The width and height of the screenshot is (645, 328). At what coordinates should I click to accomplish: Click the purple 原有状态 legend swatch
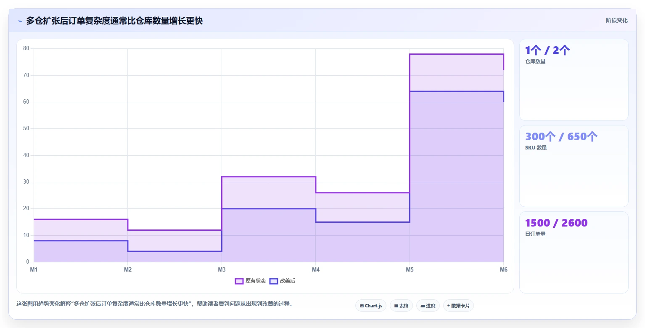tap(239, 281)
